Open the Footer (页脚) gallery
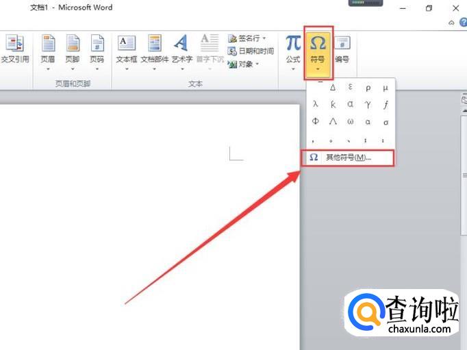Viewport: 467px width, 350px height. [x=73, y=52]
